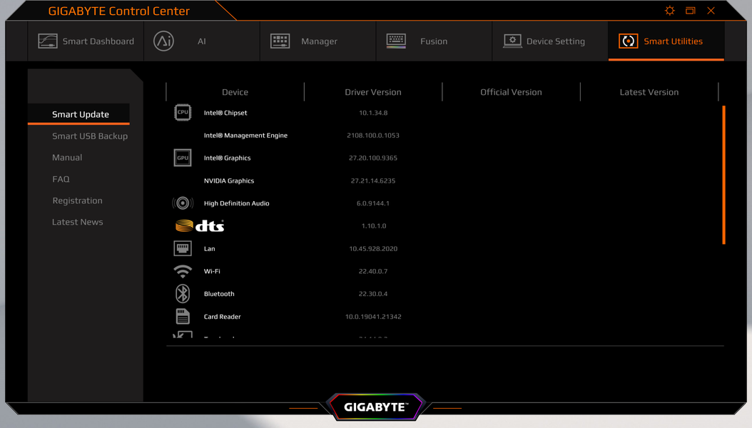Select High Definition Audio label
The image size is (752, 428).
pos(236,203)
